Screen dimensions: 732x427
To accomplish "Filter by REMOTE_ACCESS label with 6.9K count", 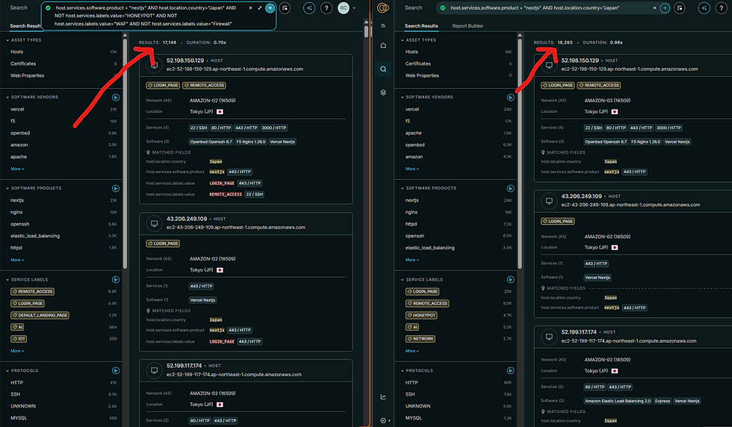I will click(x=32, y=291).
